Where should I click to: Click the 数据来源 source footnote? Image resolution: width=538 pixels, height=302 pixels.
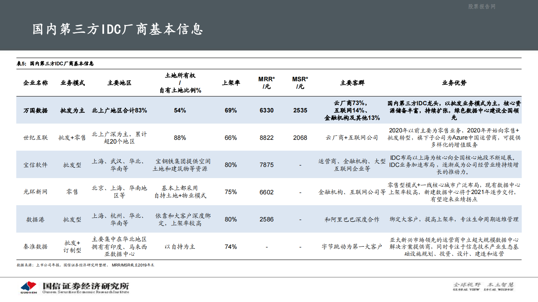[85, 265]
